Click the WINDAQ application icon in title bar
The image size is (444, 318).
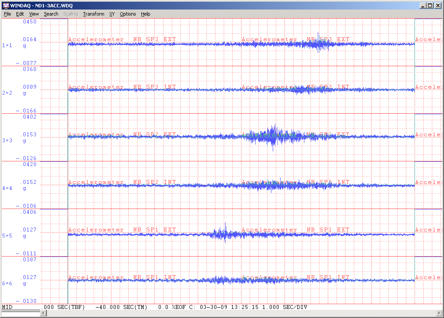[x=6, y=5]
